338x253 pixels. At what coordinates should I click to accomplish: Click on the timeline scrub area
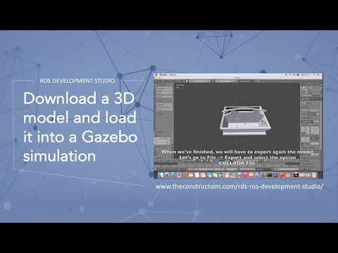point(227,165)
